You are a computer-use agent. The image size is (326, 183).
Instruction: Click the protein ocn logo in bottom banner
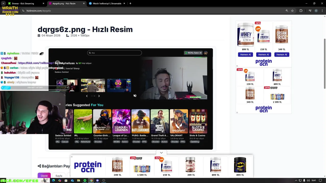[x=88, y=167]
